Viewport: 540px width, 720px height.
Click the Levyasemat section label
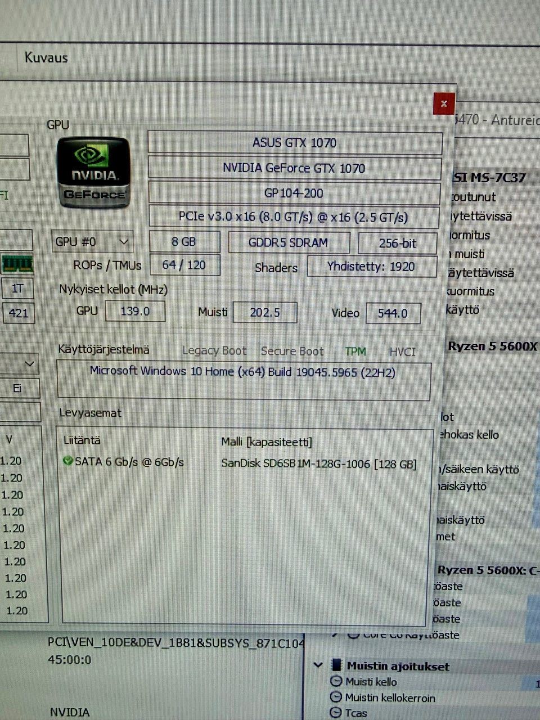[x=90, y=413]
